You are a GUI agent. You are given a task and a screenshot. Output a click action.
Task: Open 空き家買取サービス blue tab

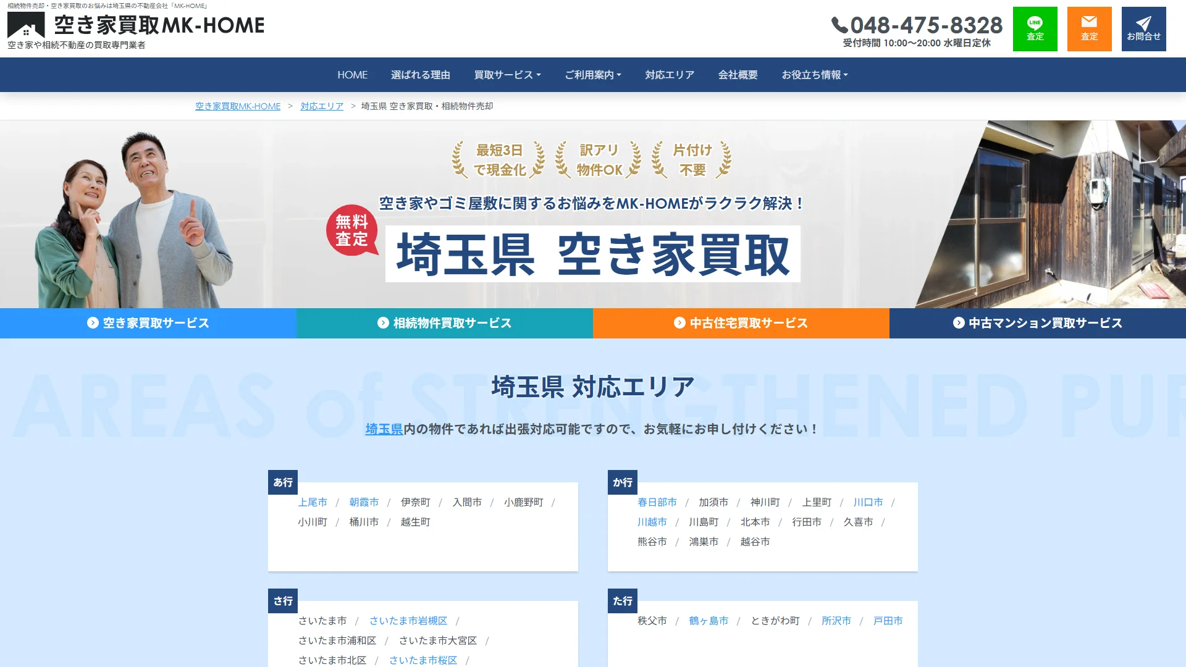(148, 323)
